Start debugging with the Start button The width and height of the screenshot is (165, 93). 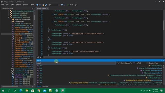click(70, 5)
